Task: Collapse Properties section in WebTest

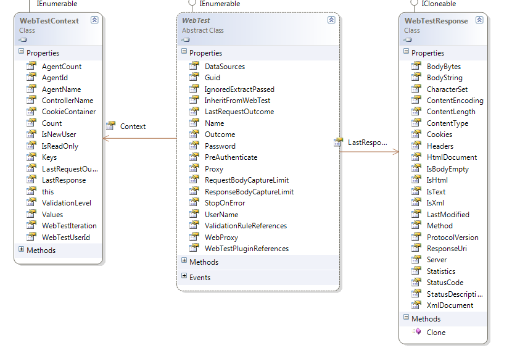Action: tap(184, 51)
